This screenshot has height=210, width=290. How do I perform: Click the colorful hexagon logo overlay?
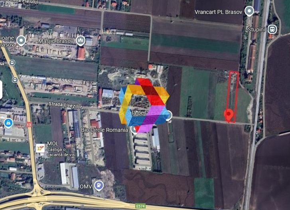pyautogui.click(x=144, y=105)
